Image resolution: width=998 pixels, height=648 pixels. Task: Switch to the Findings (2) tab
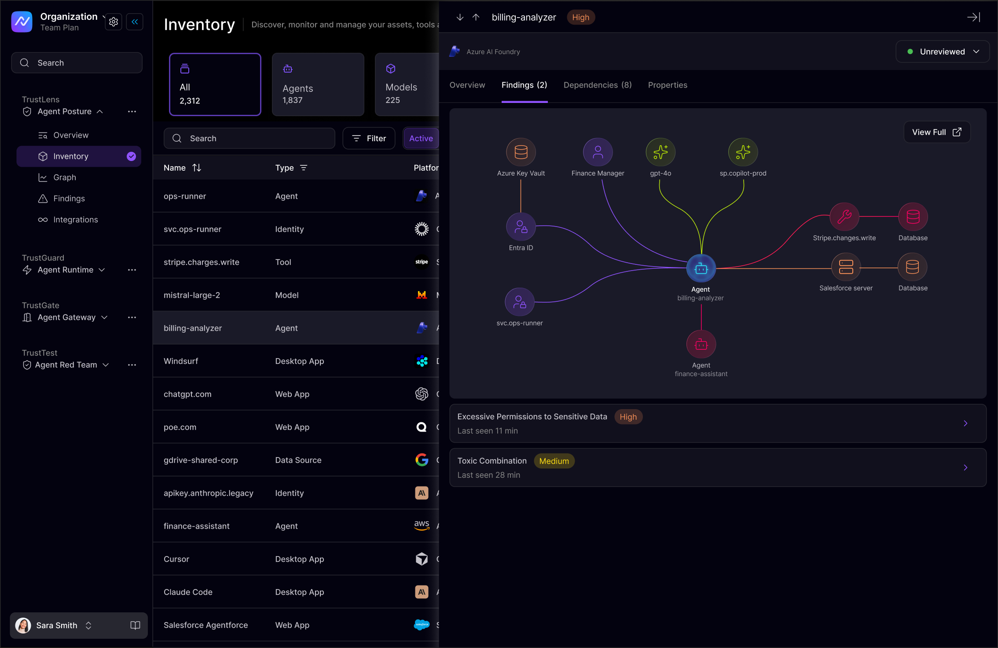524,85
